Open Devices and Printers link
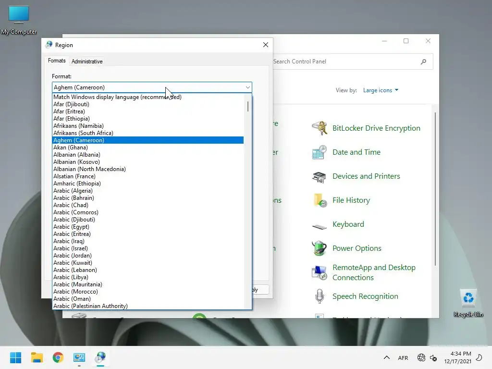 [366, 176]
